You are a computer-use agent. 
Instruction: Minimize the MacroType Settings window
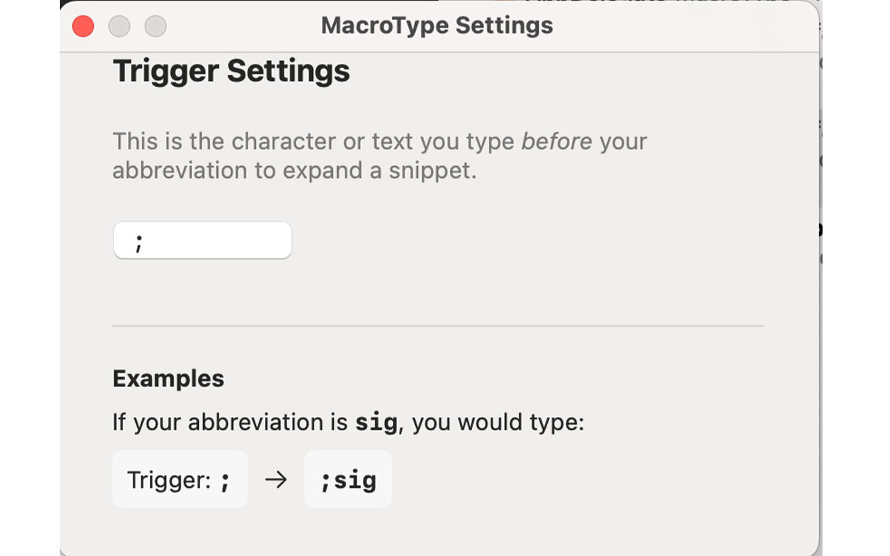(119, 26)
